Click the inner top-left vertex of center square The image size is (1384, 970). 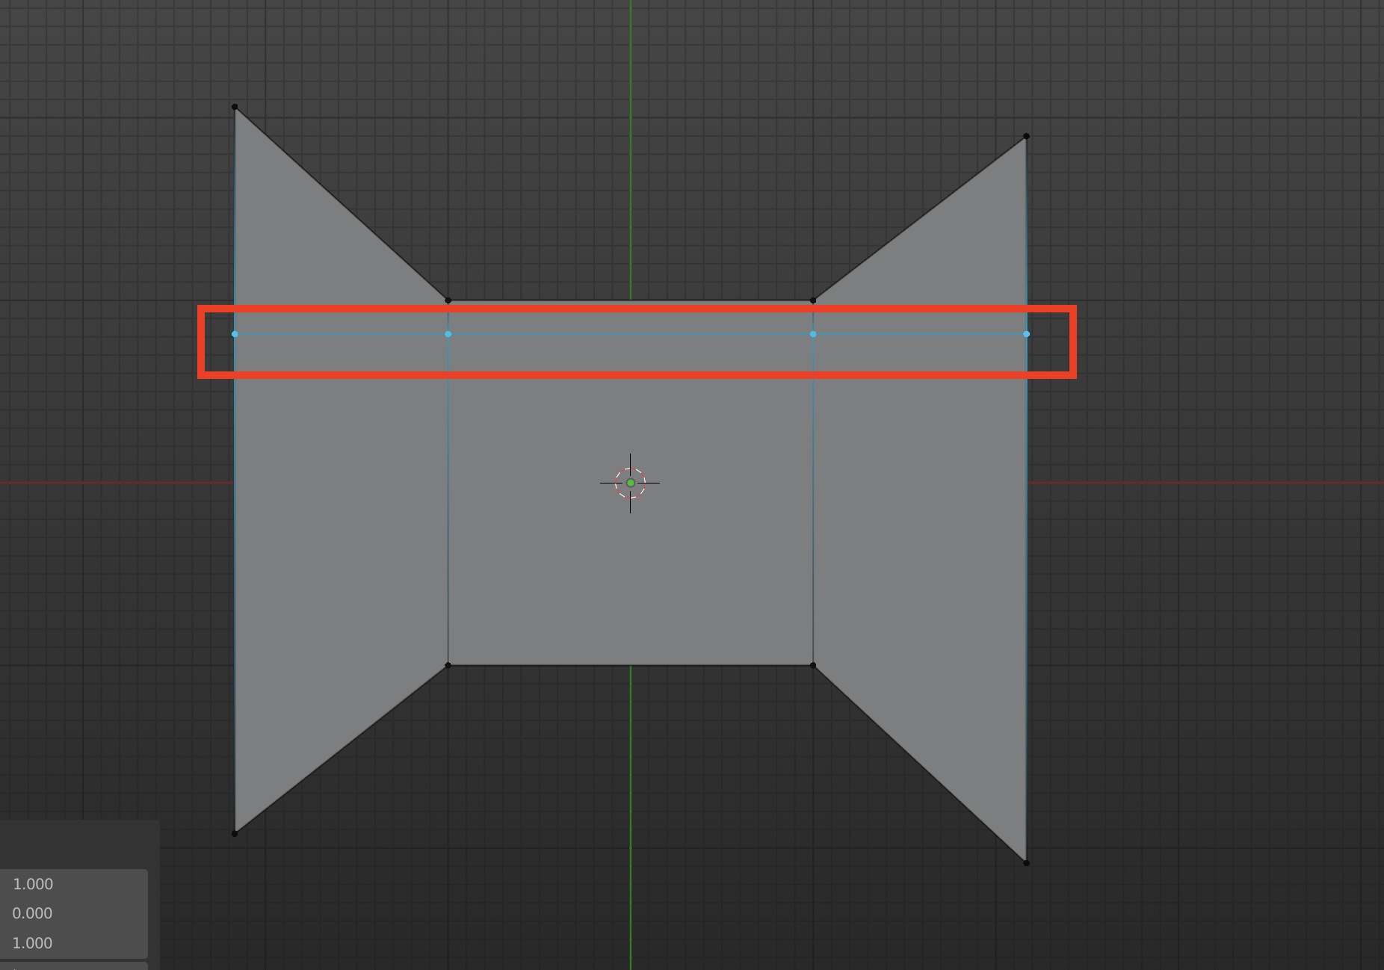(448, 300)
